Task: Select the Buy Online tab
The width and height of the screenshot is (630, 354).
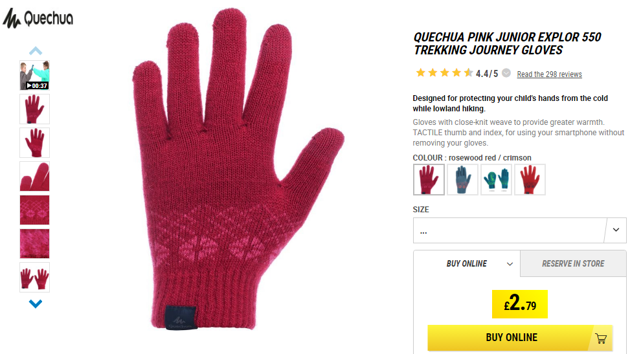Action: (x=467, y=263)
